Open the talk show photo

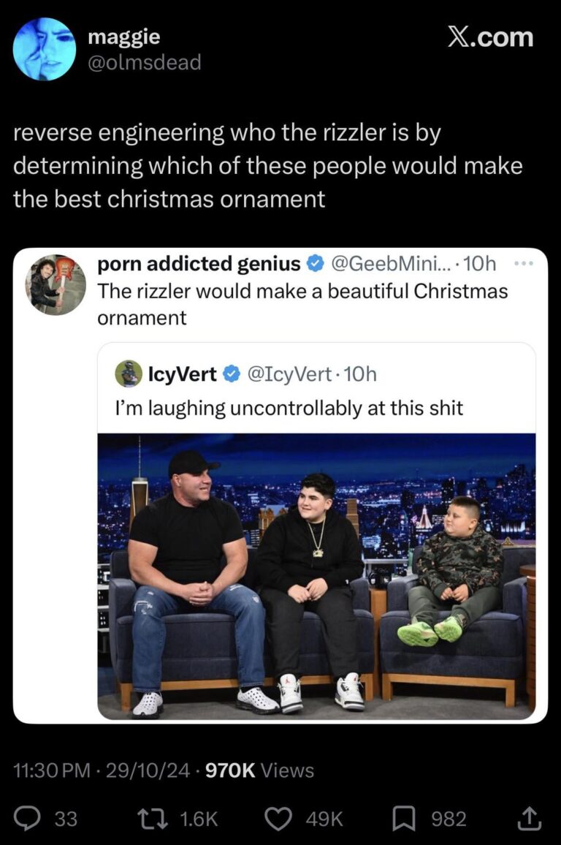coord(316,576)
